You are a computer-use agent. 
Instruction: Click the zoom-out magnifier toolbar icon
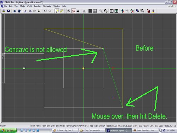(x=142, y=11)
